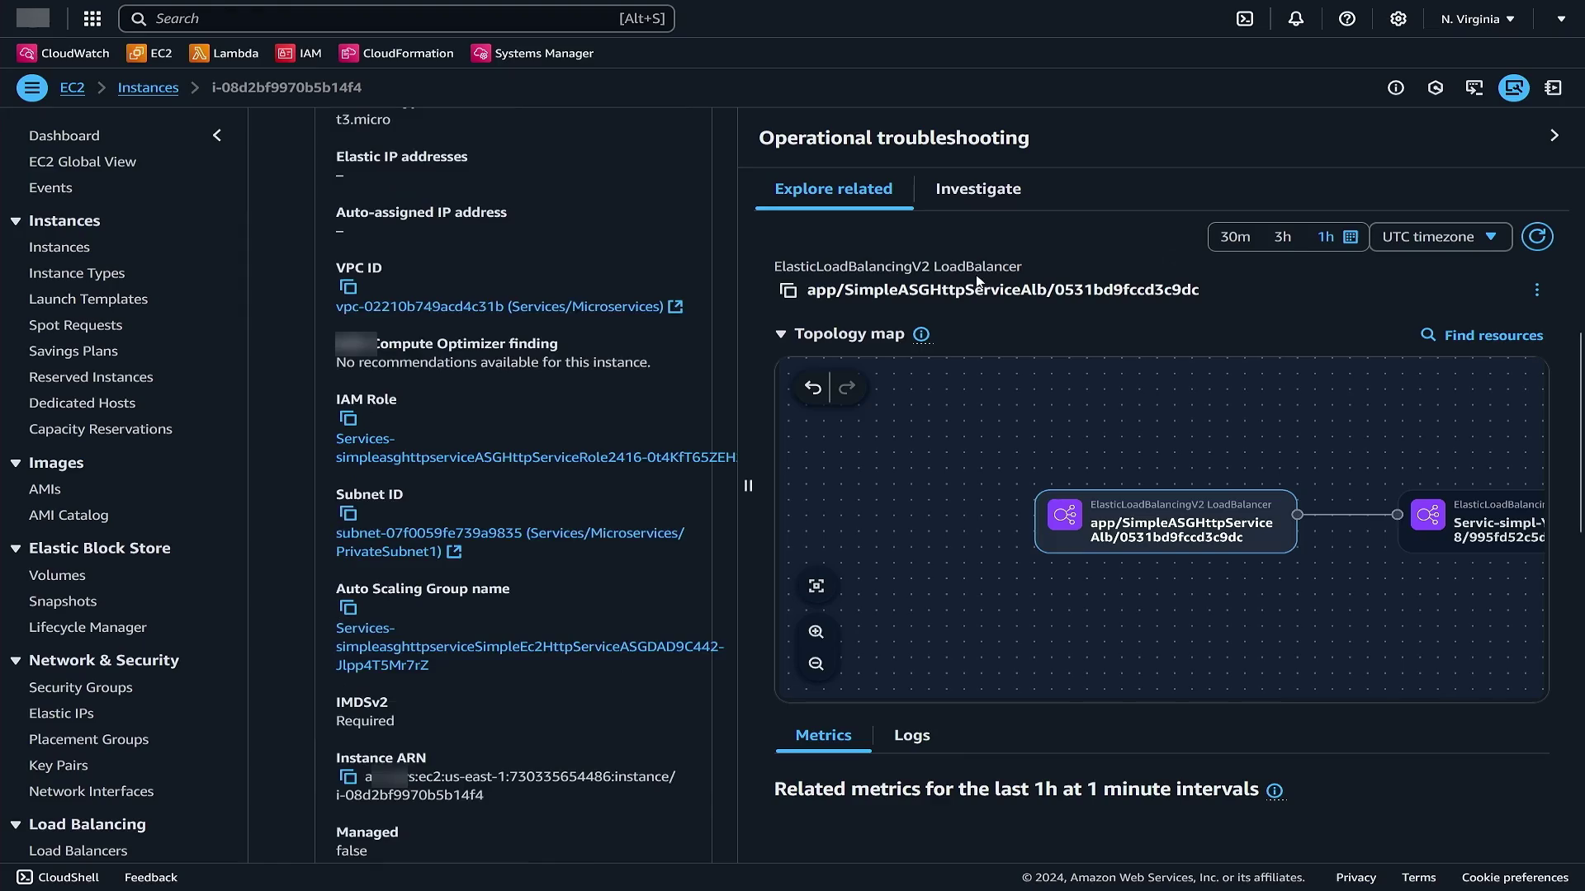Switch to the Logs tab

click(911, 735)
